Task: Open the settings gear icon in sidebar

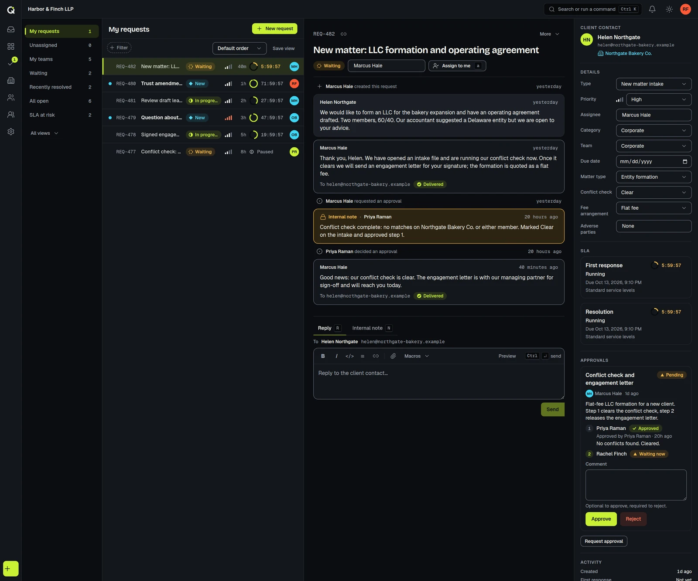Action: pyautogui.click(x=11, y=132)
